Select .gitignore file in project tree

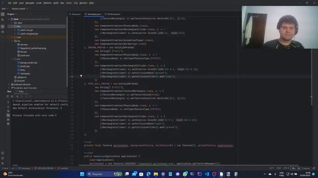pos(22,77)
